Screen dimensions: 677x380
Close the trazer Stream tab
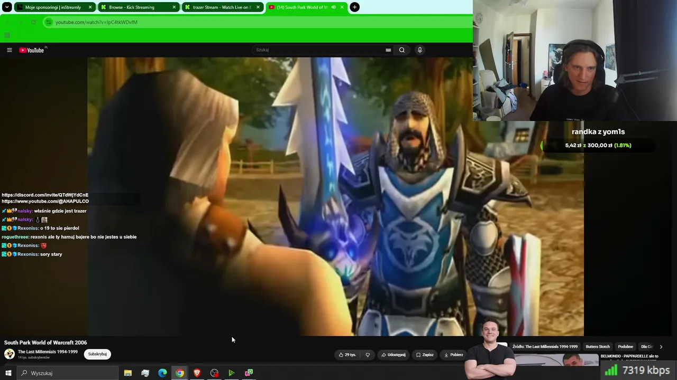point(258,7)
